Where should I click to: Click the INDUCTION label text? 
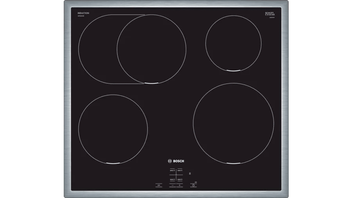point(83,13)
